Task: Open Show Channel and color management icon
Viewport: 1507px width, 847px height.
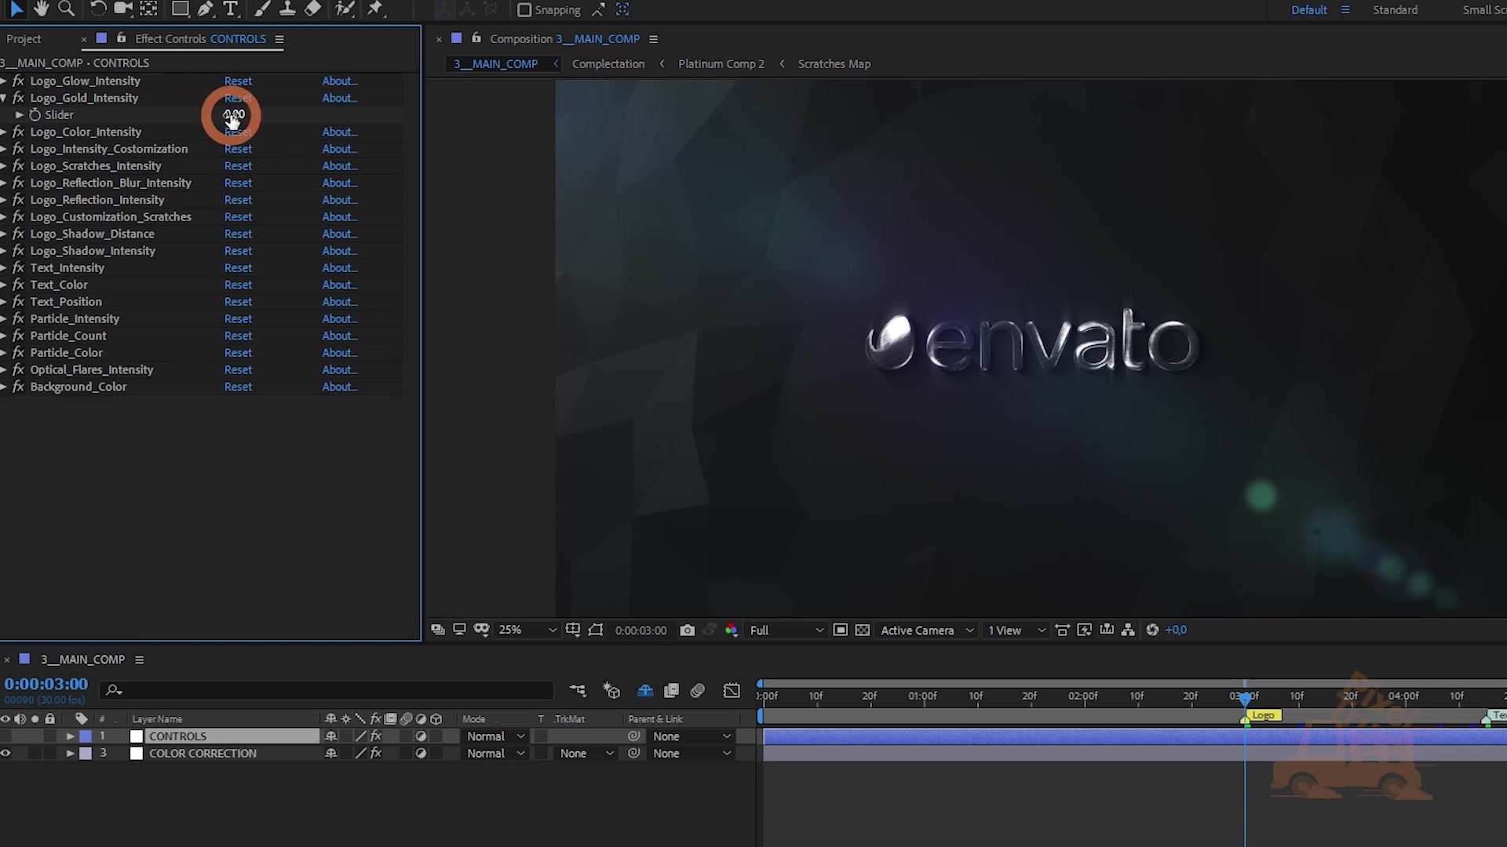Action: [731, 630]
